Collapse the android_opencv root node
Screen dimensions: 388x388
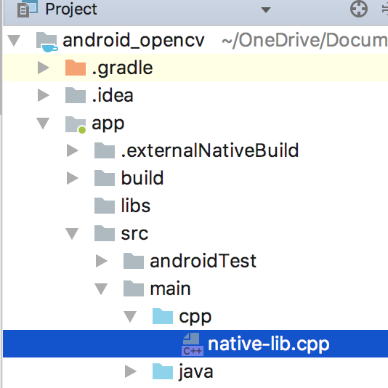[x=14, y=41]
